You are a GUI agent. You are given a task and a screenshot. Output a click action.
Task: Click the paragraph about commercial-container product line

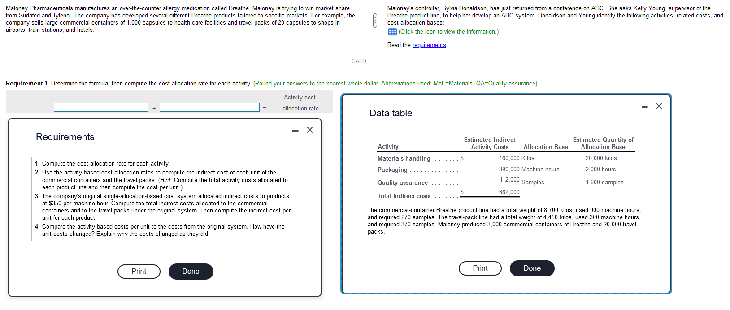coord(504,221)
